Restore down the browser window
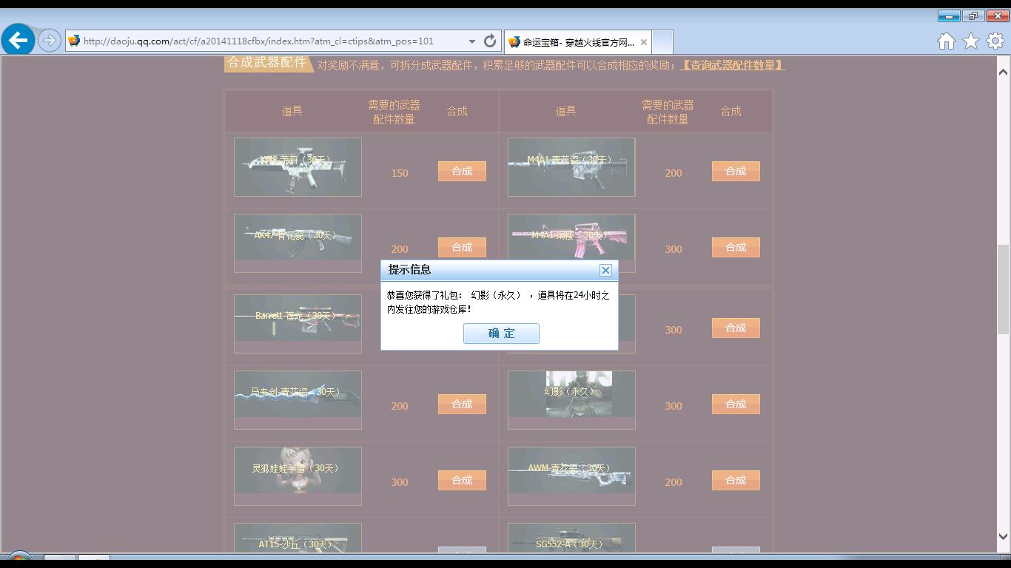 click(x=973, y=16)
